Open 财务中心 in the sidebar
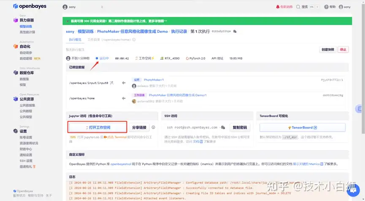This screenshot has height=201, width=365. [x=26, y=149]
